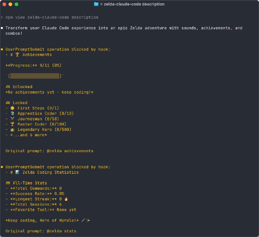The width and height of the screenshot is (259, 237).
Task: Click 'Original prompt: @zelda achievements' line
Action: click(x=50, y=151)
